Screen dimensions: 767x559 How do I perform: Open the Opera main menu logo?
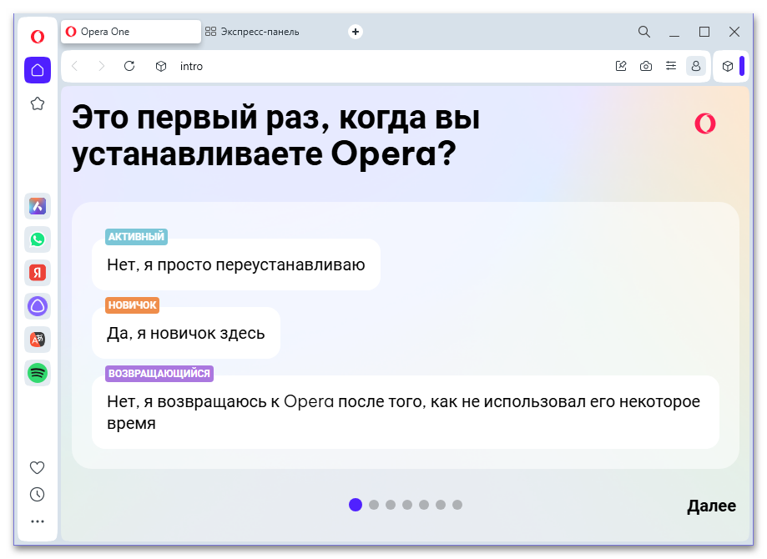pyautogui.click(x=38, y=36)
